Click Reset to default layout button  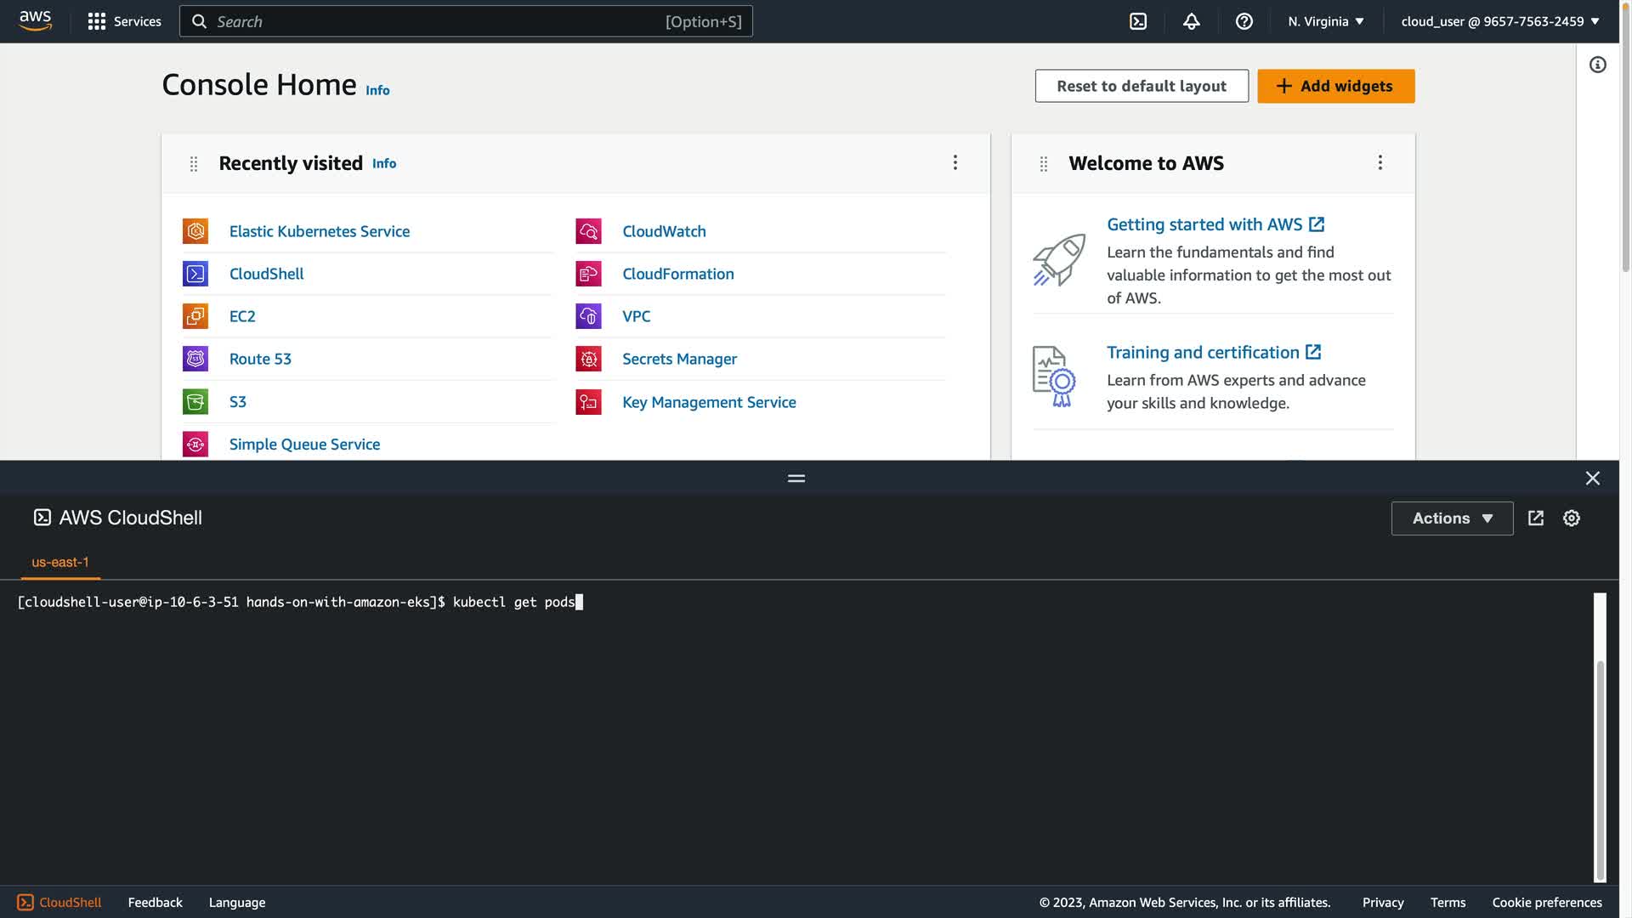1141,86
